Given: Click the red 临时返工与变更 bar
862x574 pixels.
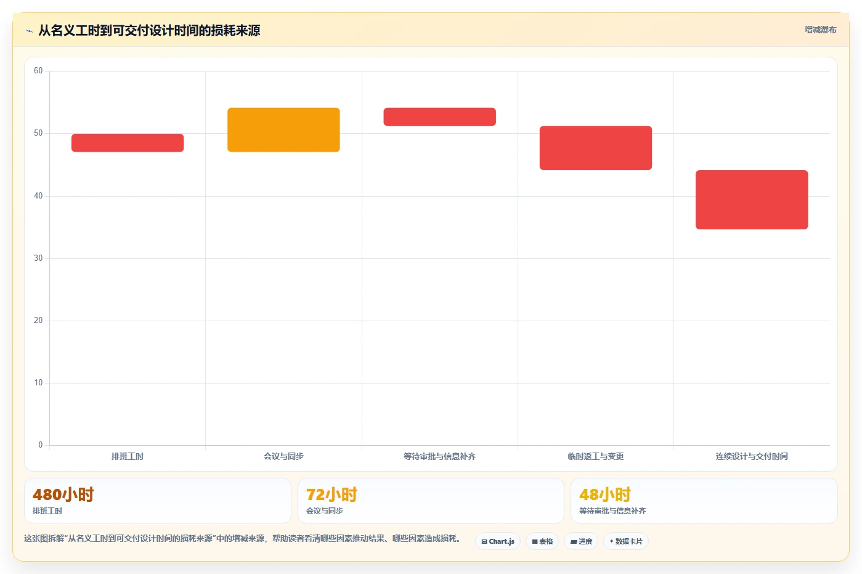Looking at the screenshot, I should [596, 148].
